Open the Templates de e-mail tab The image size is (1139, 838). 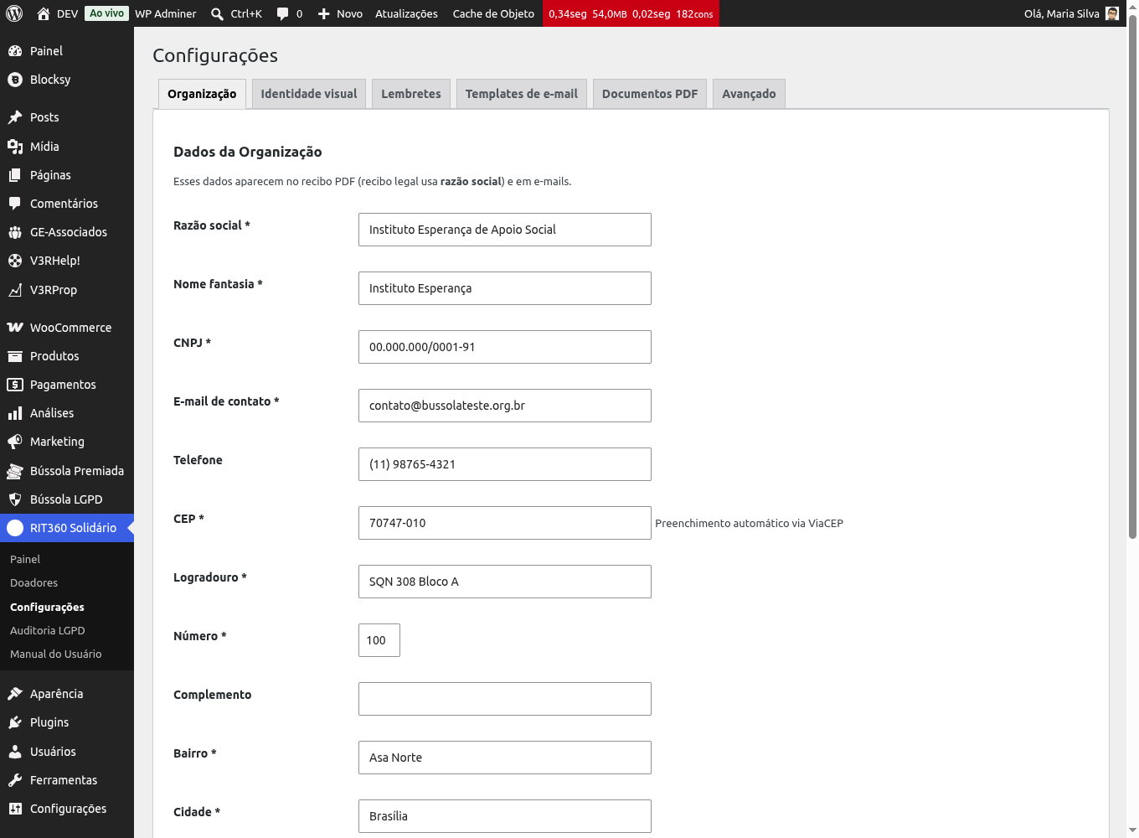(522, 94)
